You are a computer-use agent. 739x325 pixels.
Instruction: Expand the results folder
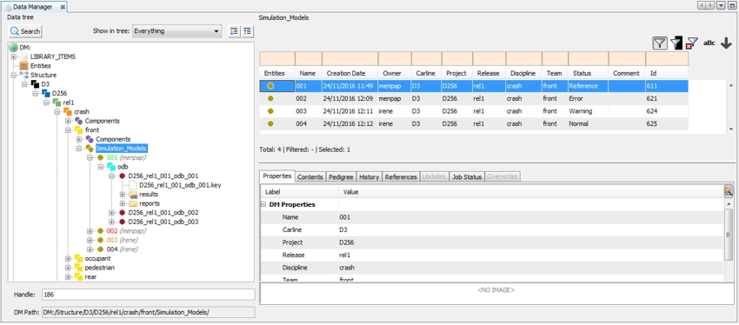click(x=123, y=195)
